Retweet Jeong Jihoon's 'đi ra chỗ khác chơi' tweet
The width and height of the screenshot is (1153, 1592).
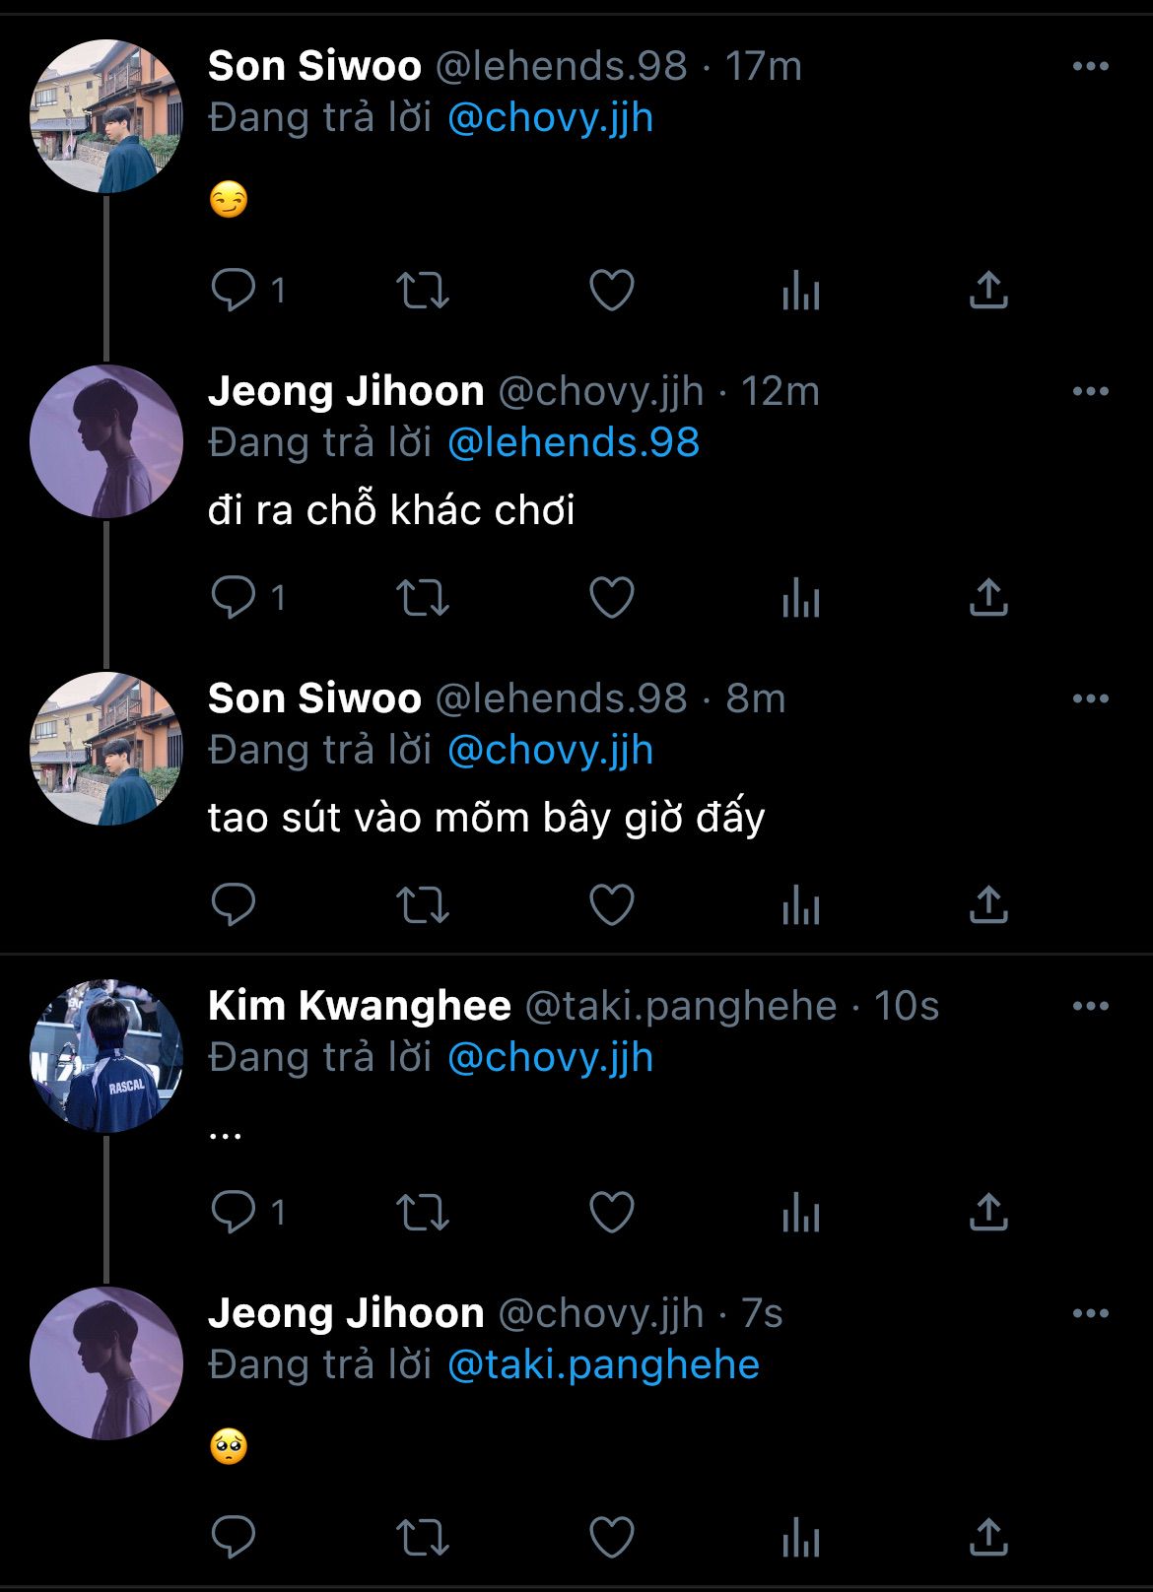(x=423, y=598)
